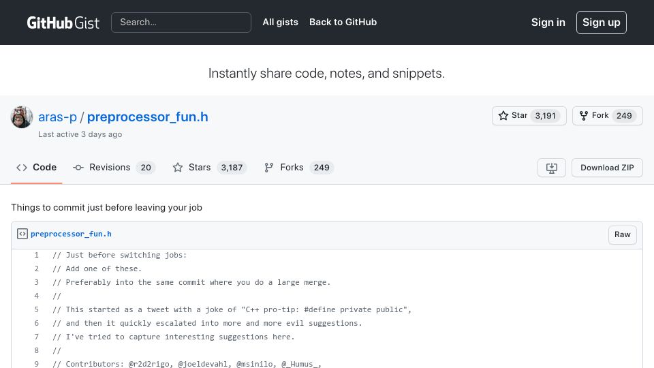The height and width of the screenshot is (368, 654).
Task: Click the save-to-desktop icon button
Action: pos(551,168)
